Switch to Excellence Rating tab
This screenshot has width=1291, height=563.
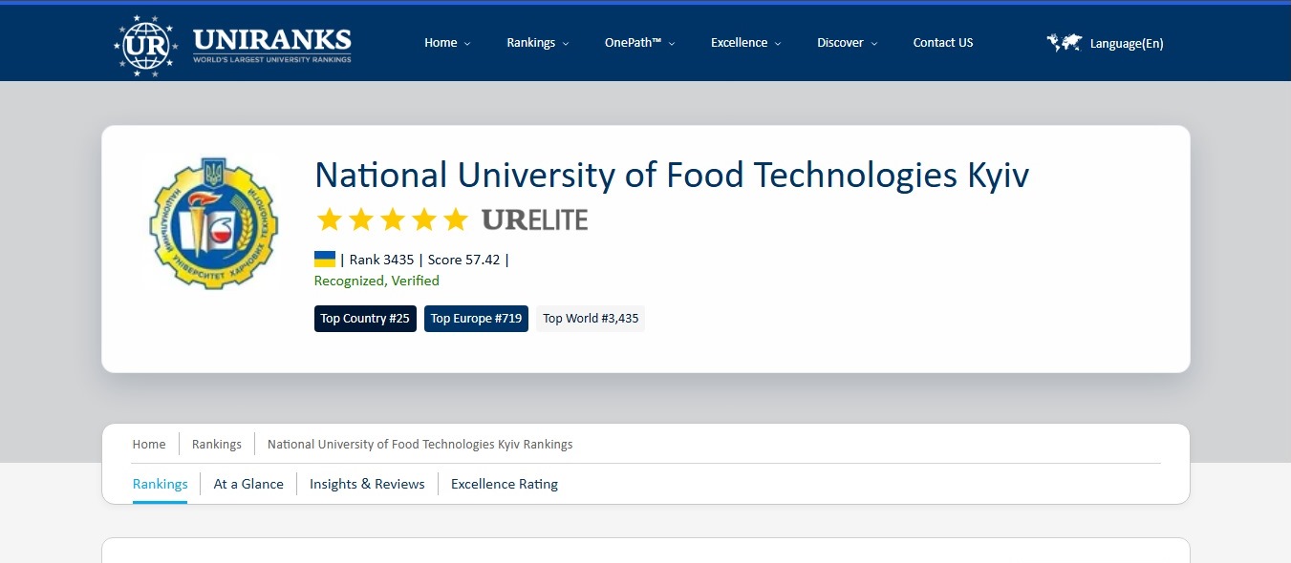pos(505,484)
